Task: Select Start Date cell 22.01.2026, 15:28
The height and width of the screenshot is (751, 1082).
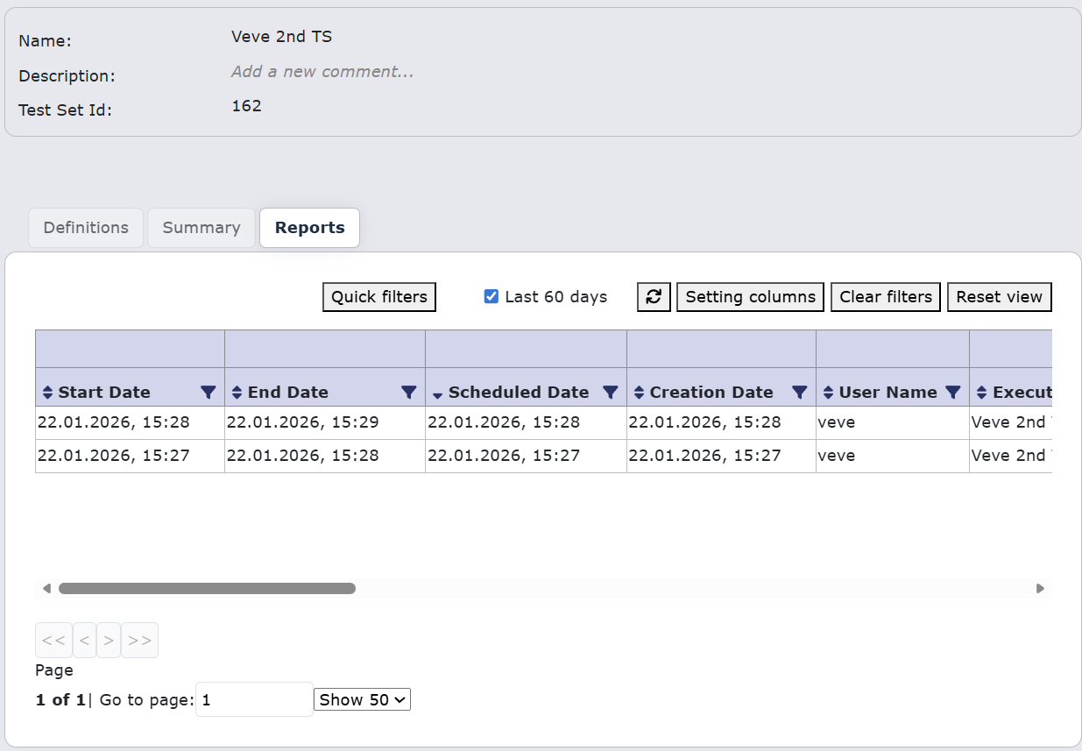Action: click(130, 422)
